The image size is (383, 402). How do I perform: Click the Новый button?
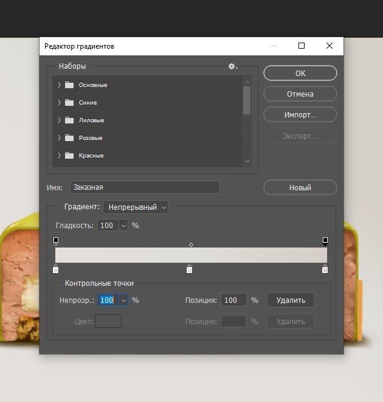point(300,188)
